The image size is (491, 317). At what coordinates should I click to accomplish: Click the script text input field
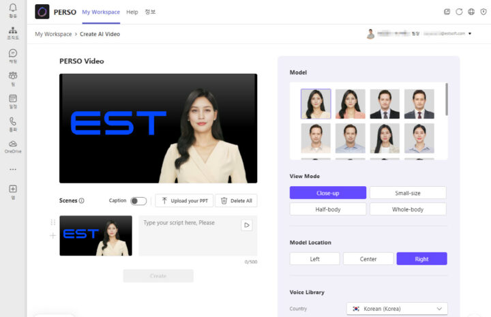[x=198, y=236]
